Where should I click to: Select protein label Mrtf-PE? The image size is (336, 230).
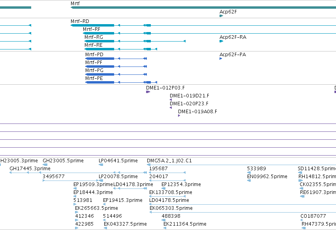coord(94,78)
